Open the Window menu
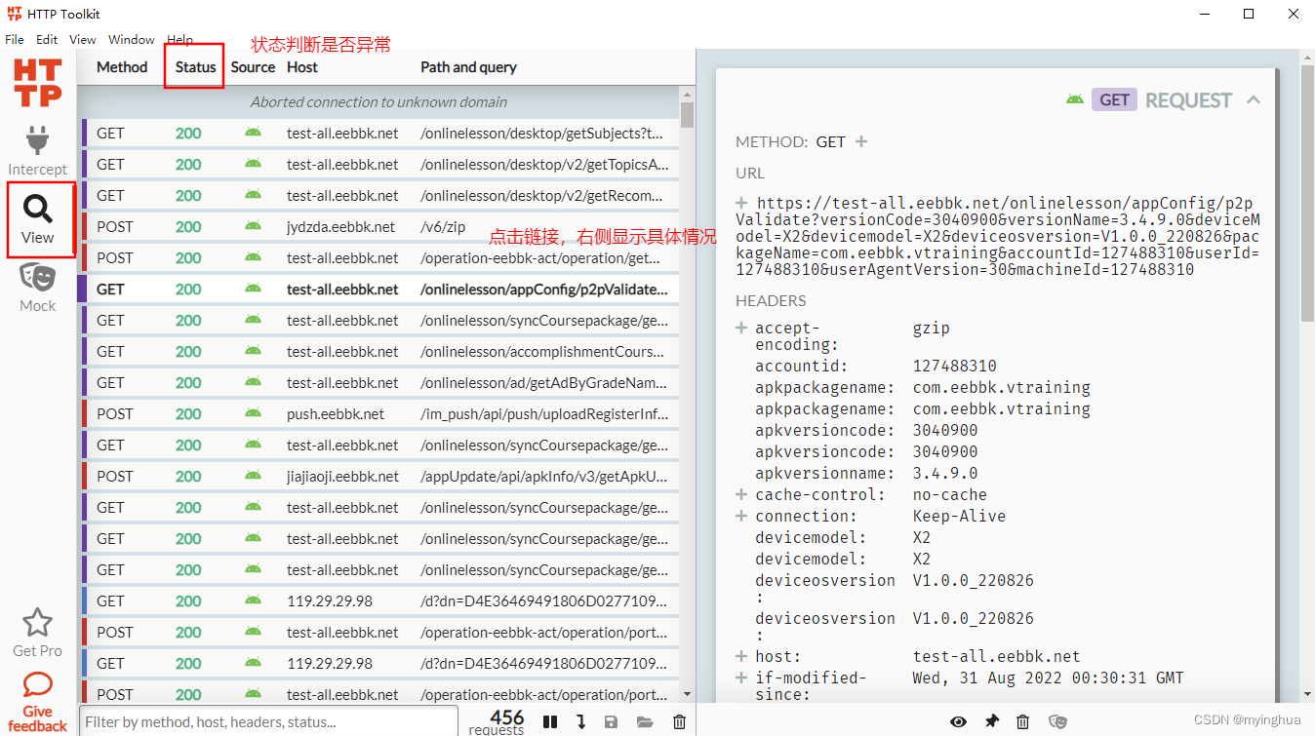The width and height of the screenshot is (1315, 736). pos(132,40)
